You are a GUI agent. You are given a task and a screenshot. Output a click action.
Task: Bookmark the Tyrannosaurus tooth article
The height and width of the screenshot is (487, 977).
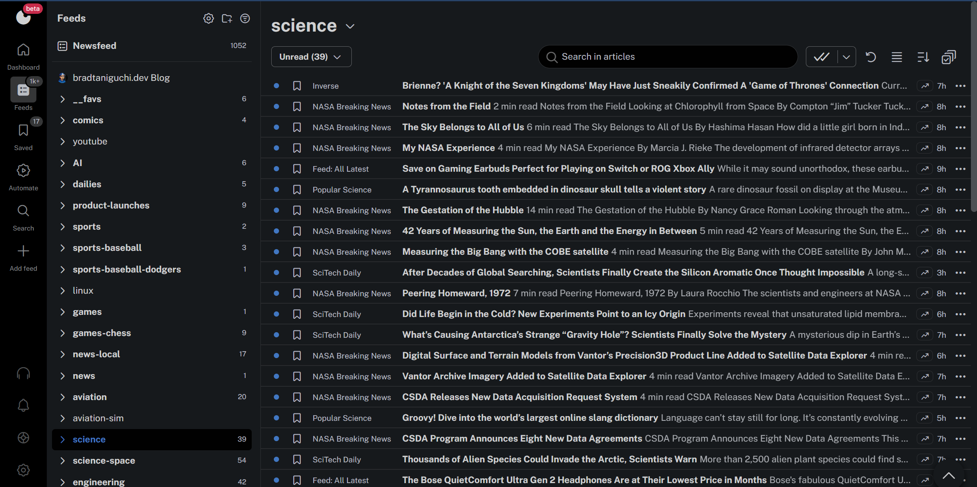(x=297, y=189)
